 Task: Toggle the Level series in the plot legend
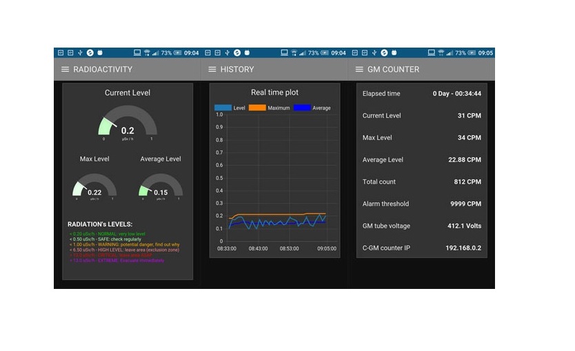click(230, 108)
